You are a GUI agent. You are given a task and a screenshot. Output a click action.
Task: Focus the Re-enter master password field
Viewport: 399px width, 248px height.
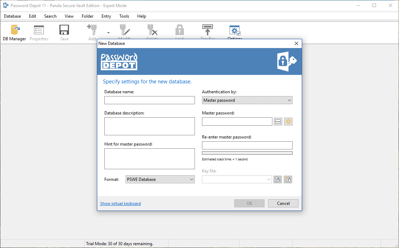[x=247, y=145]
